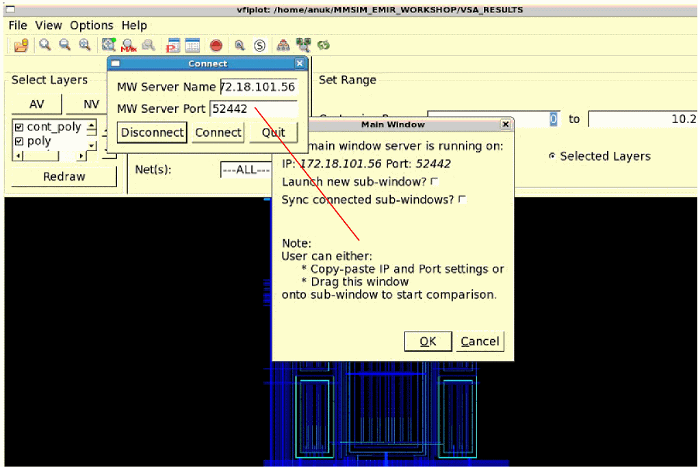Click the red stop circle icon
The image size is (698, 467).
[216, 46]
